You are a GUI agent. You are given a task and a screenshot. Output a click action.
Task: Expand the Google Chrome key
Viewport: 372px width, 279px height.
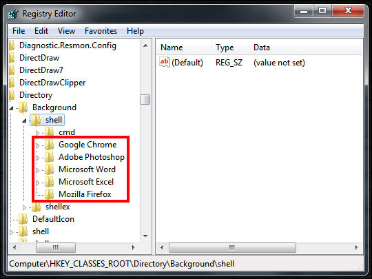[x=37, y=145]
